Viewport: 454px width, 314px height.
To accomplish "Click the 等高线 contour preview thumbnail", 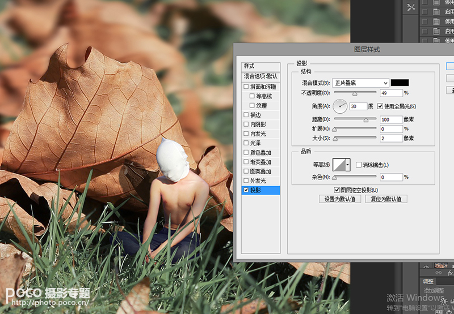I will 339,165.
